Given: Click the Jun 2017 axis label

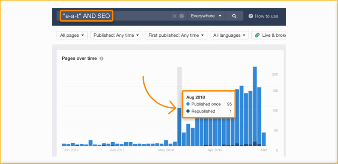Looking at the screenshot, I should (x=117, y=150).
